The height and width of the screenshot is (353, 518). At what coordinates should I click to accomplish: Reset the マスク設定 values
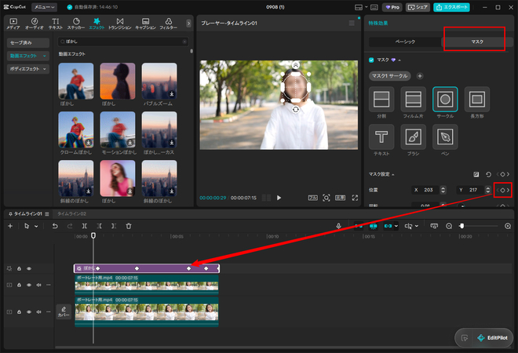pos(488,174)
